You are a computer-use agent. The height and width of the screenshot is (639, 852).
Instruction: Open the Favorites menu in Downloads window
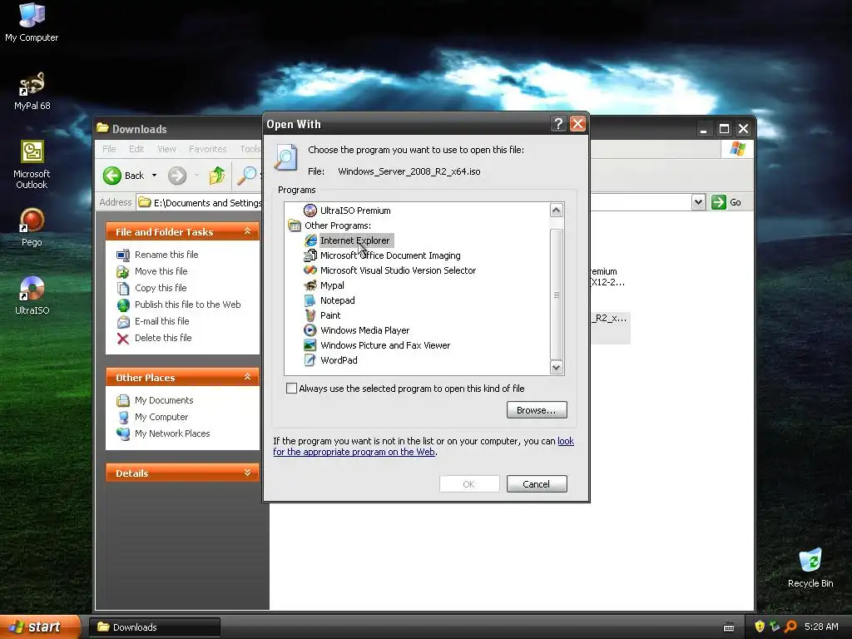[207, 149]
